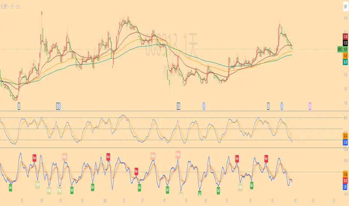The image size is (349, 206).
Task: Click the blue 13.18 stochastic value label
Action: pyautogui.click(x=345, y=142)
